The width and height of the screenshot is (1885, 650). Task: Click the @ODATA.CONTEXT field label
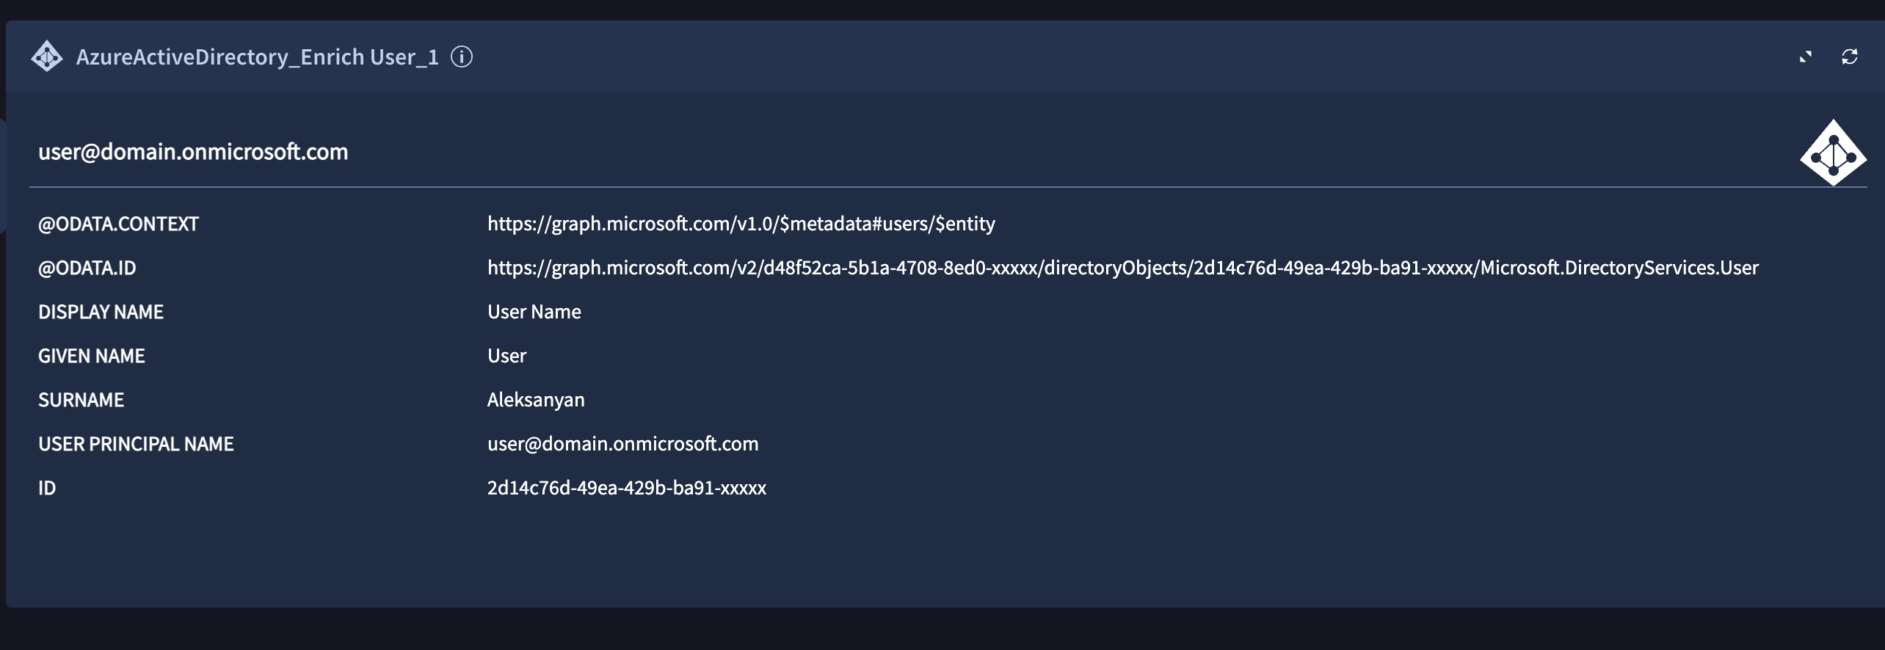pyautogui.click(x=118, y=224)
